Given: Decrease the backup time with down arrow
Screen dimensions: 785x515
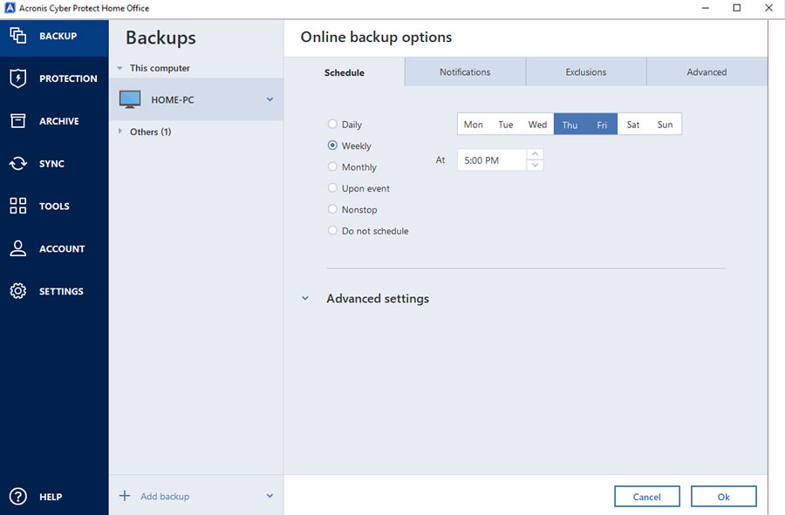Looking at the screenshot, I should tap(535, 165).
